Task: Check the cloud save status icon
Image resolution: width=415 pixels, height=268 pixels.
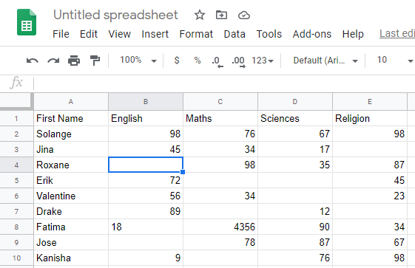Action: [244, 16]
